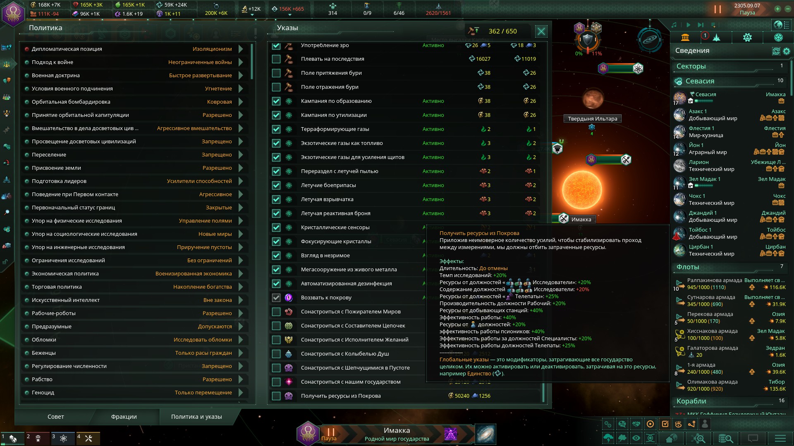Screen dimensions: 794x446
Task: Click the handshake diplomacy icon
Action: pyautogui.click(x=636, y=424)
